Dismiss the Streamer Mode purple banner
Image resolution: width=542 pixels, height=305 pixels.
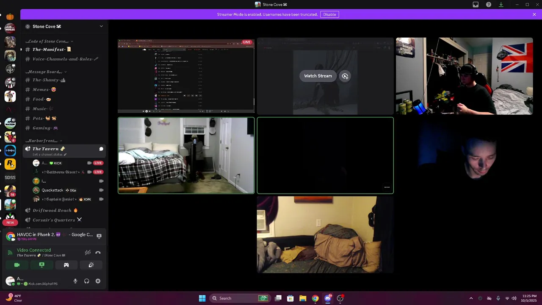[534, 14]
